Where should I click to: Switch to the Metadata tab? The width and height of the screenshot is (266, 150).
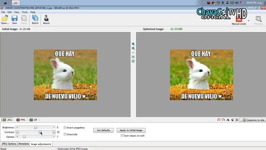coord(24,144)
